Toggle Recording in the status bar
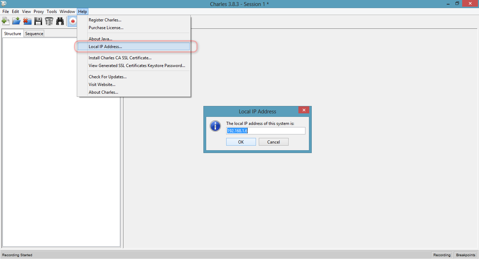 pyautogui.click(x=441, y=255)
